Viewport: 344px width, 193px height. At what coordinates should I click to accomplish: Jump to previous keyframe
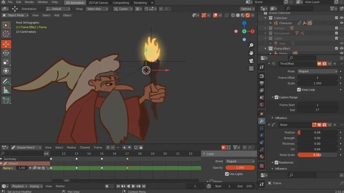click(123, 186)
